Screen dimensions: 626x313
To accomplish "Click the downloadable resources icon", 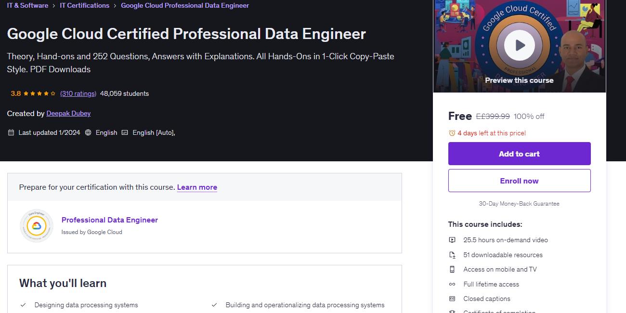I will pos(452,255).
